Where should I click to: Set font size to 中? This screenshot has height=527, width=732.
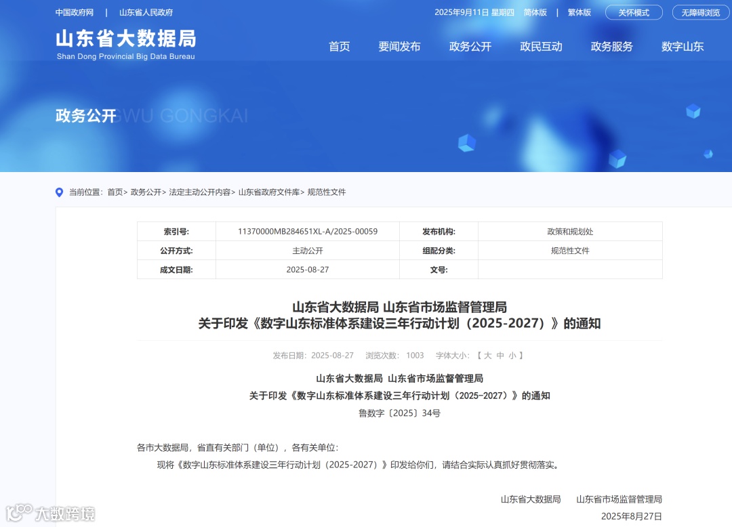[x=500, y=356]
